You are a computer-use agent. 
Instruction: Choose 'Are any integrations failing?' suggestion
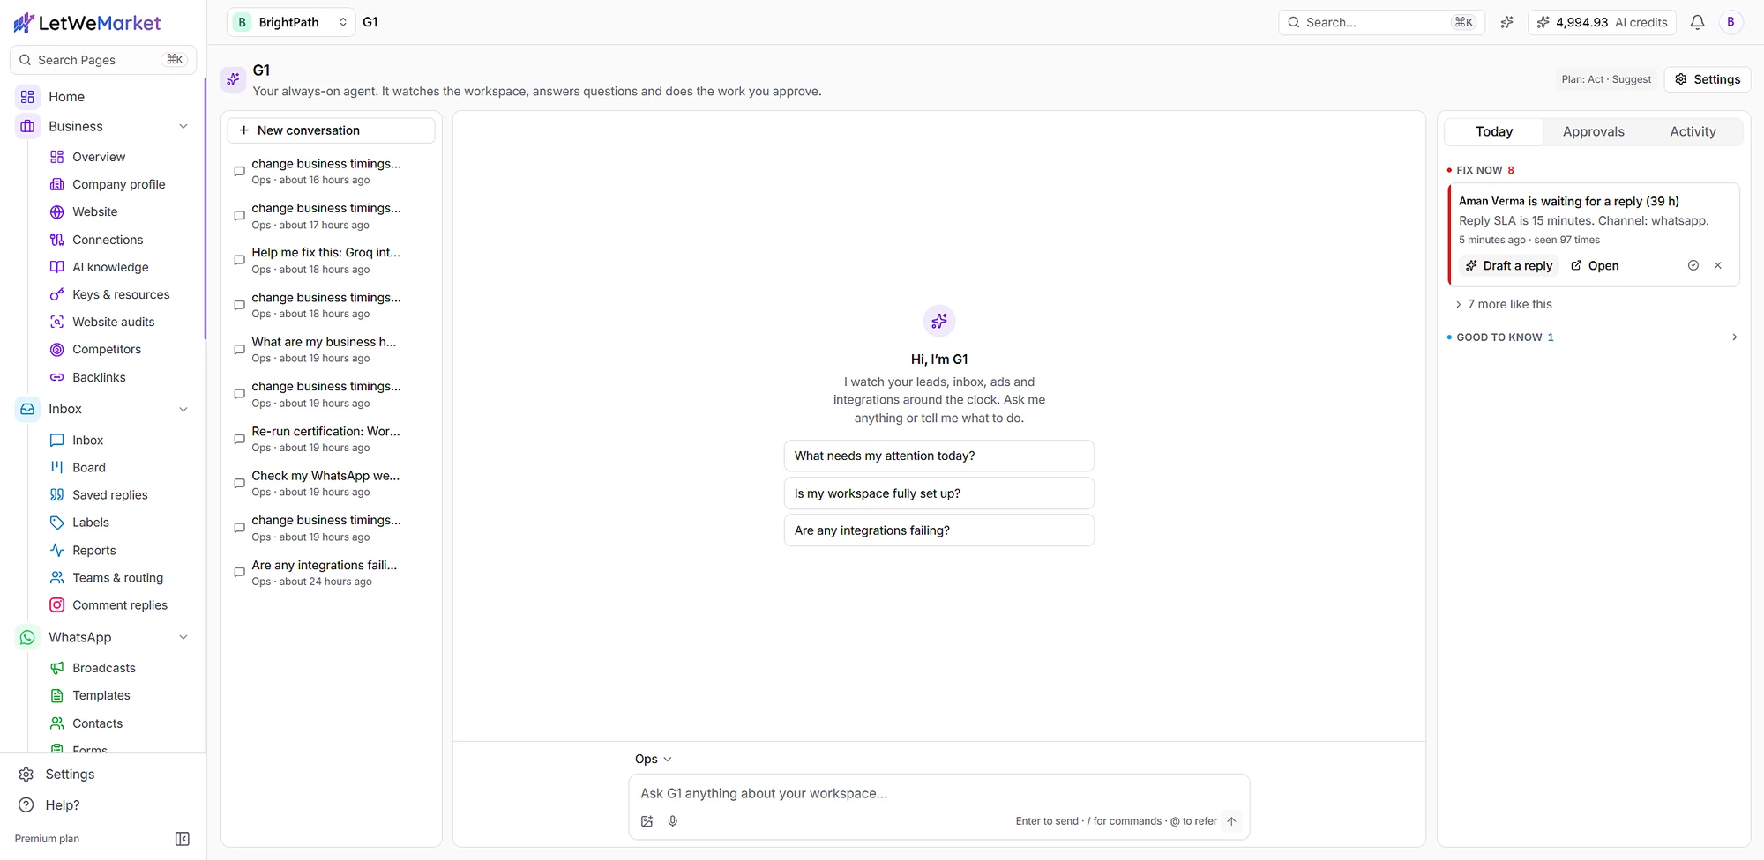pyautogui.click(x=938, y=530)
